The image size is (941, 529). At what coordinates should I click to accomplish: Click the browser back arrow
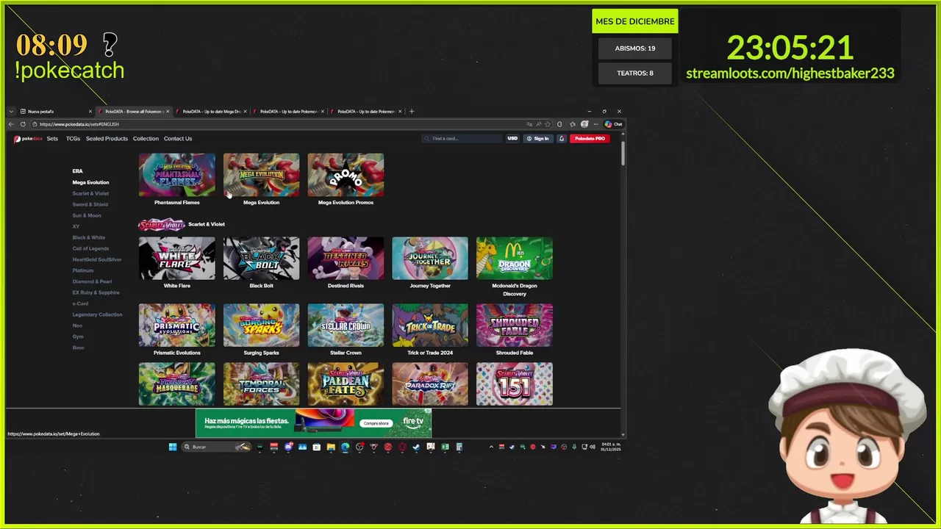[11, 124]
